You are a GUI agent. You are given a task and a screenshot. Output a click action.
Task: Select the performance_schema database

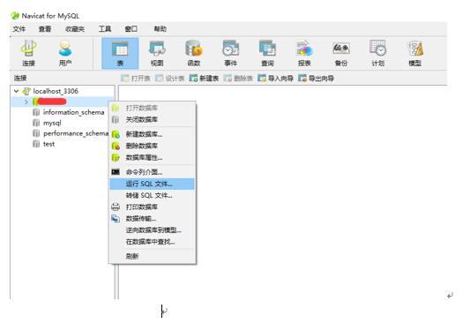coord(76,133)
